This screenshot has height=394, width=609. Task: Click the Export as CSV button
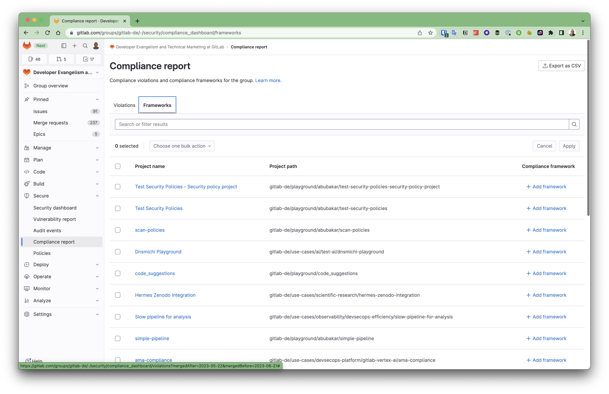[561, 66]
